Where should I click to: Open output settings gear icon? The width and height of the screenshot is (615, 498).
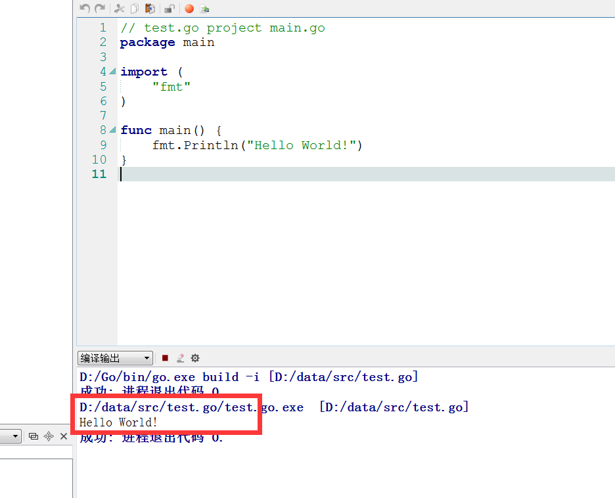(x=195, y=358)
